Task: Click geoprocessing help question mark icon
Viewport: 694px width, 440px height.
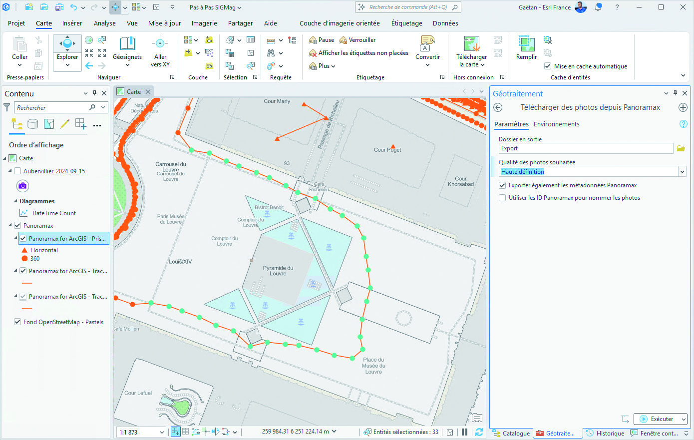Action: tap(684, 124)
